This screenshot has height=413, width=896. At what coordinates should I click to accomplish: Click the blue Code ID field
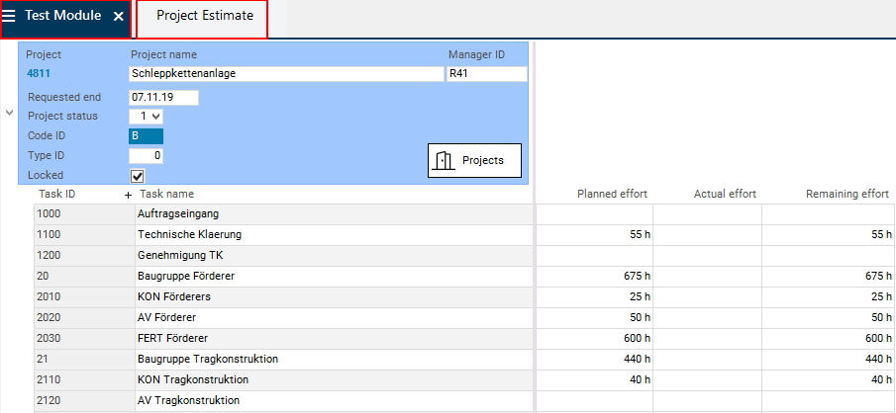click(x=147, y=136)
